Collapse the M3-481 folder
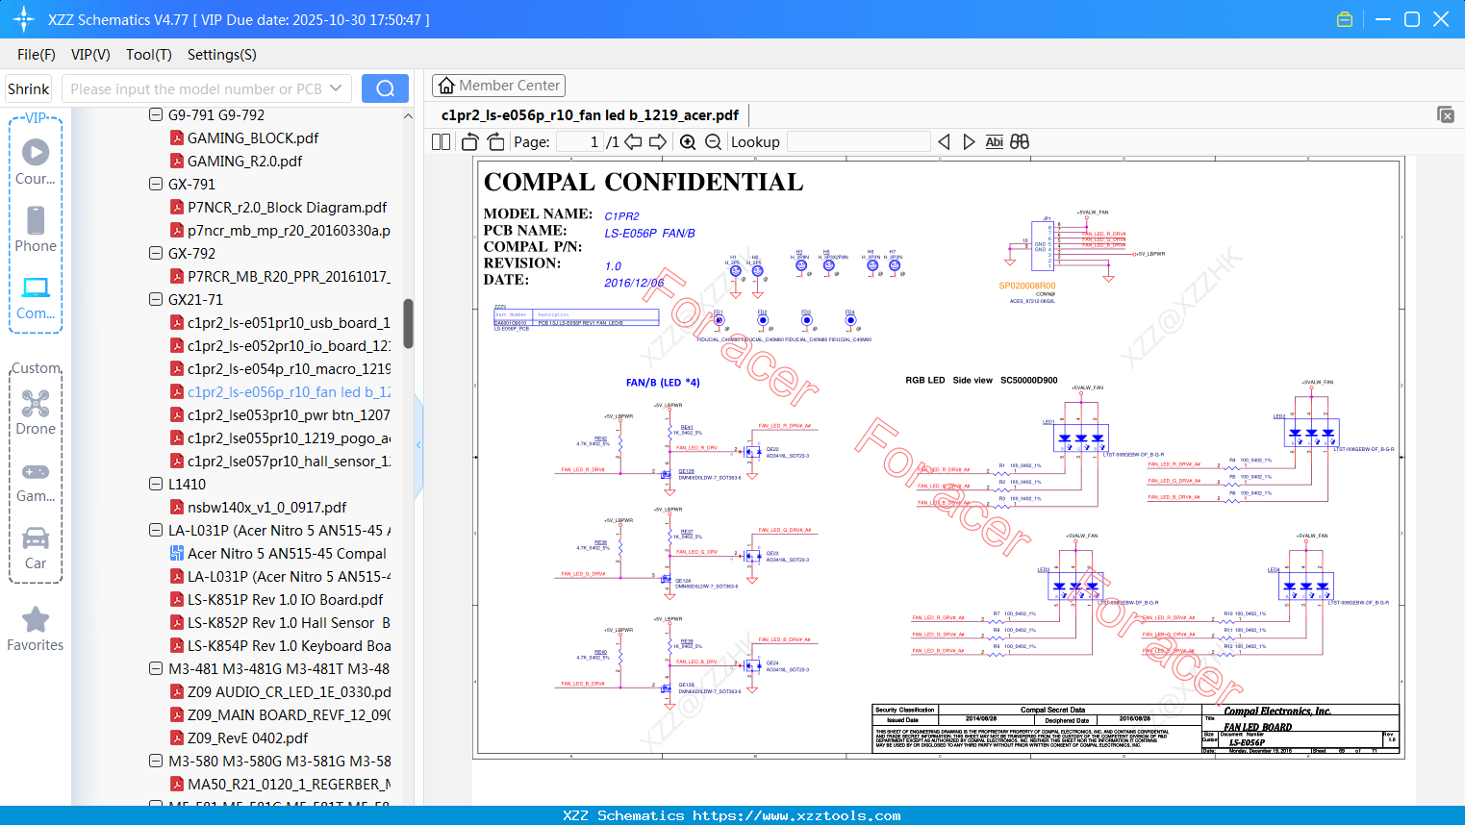Viewport: 1465px width, 825px height. (156, 668)
